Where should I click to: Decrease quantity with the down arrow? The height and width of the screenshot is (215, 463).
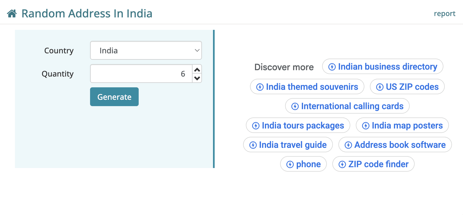tap(197, 78)
